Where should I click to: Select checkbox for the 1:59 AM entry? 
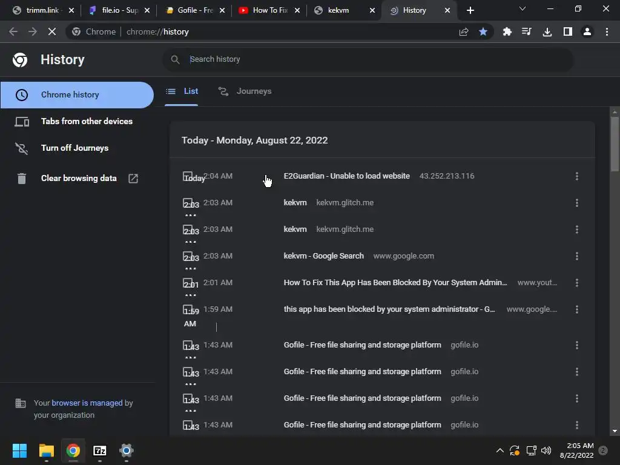188,309
